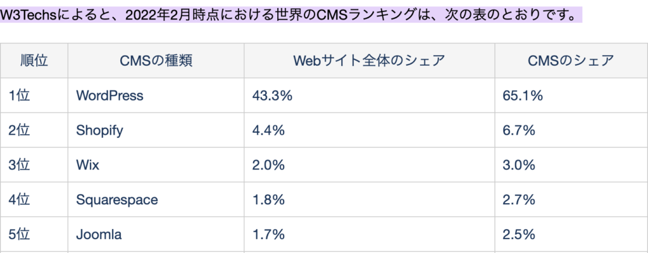
Task: Click the 3位 rank cell
Action: pyautogui.click(x=19, y=165)
